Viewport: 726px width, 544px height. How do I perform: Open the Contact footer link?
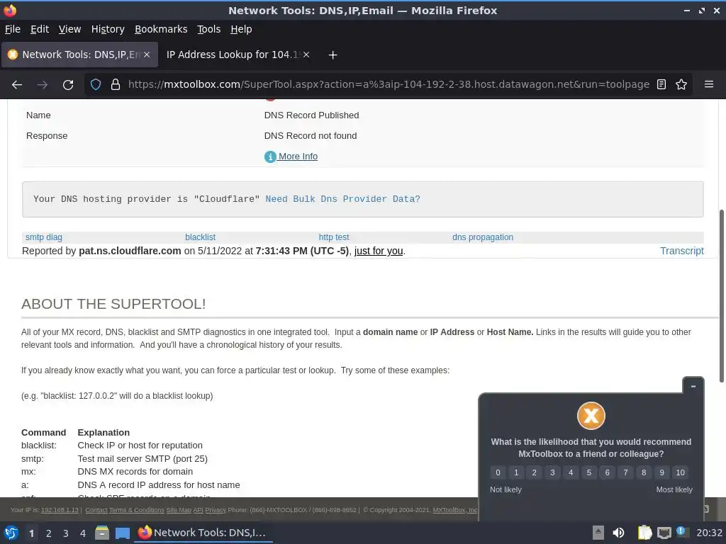tap(96, 510)
